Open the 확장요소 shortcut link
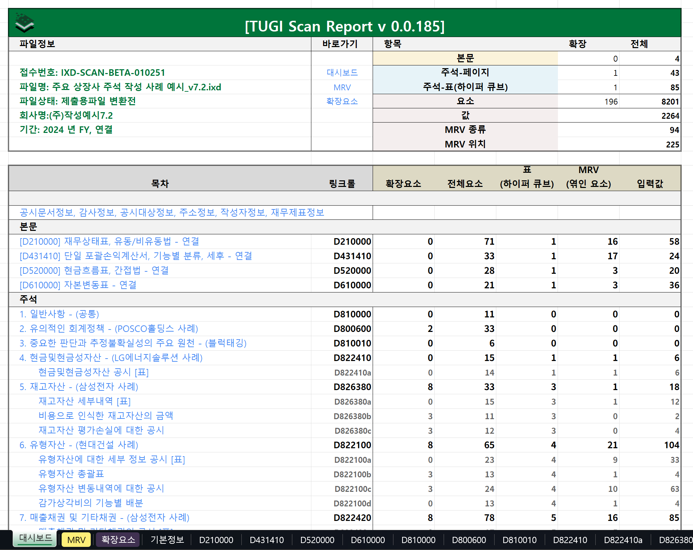Viewport: 693px width, 550px height. (342, 101)
